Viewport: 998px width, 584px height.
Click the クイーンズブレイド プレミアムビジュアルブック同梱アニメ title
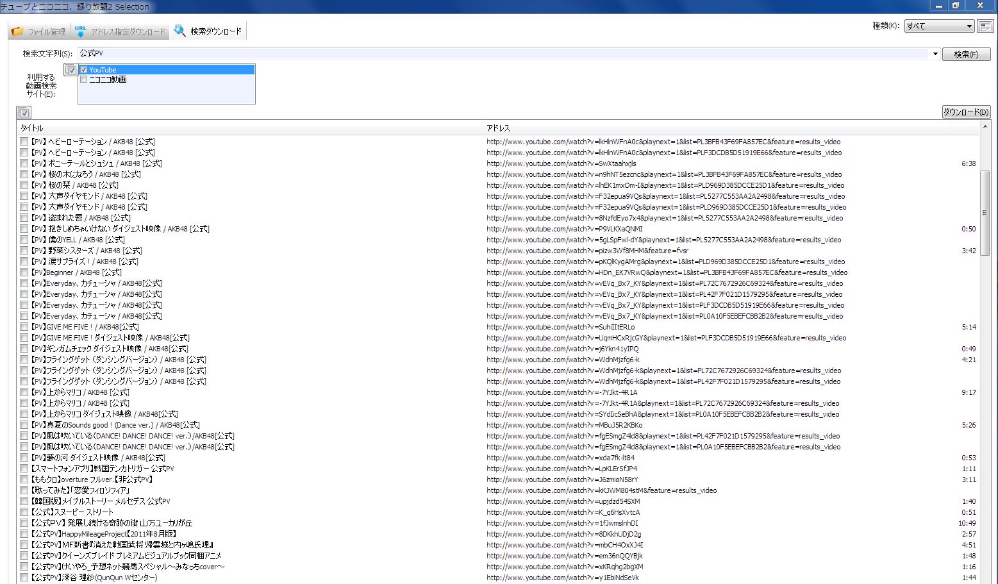click(x=126, y=556)
